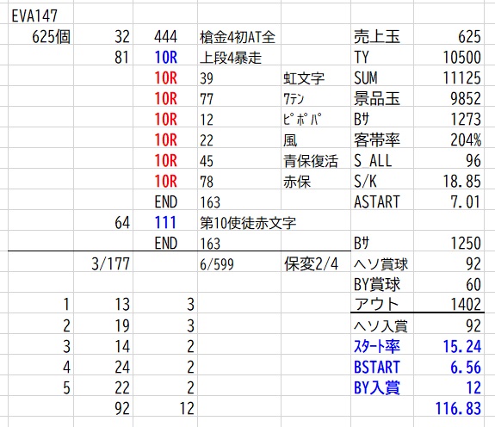Select the 保変2/4 cell

coord(311,263)
